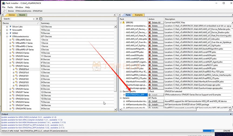Open the Packs menu
This screenshot has height=136, width=233.
pyautogui.click(x=10, y=7)
